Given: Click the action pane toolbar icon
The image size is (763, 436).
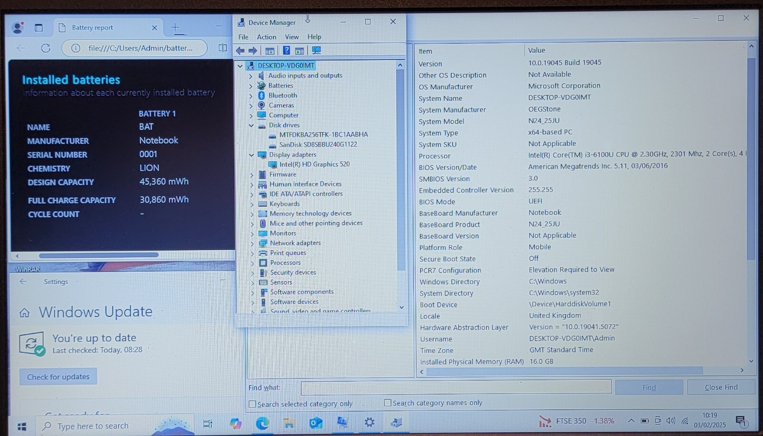Looking at the screenshot, I should 299,51.
